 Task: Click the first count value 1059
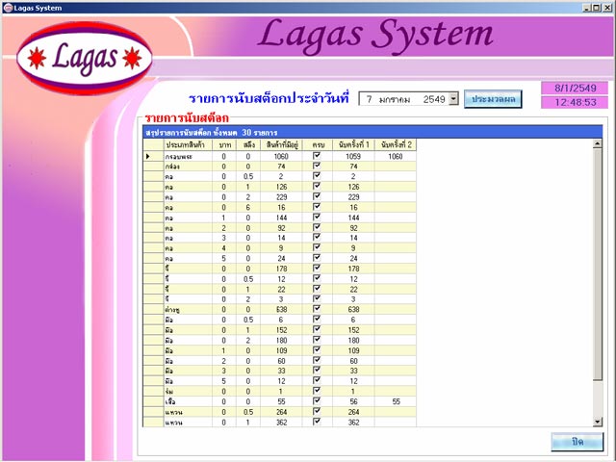[x=353, y=156]
